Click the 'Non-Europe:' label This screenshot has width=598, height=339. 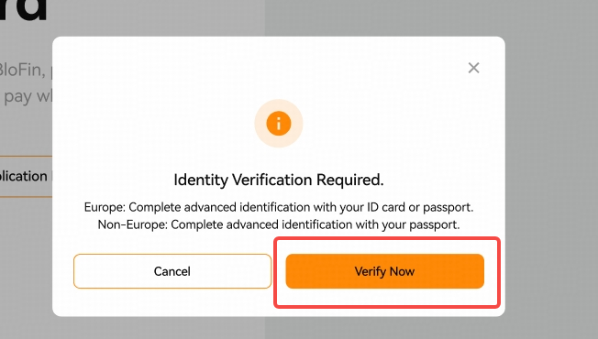pyautogui.click(x=133, y=224)
